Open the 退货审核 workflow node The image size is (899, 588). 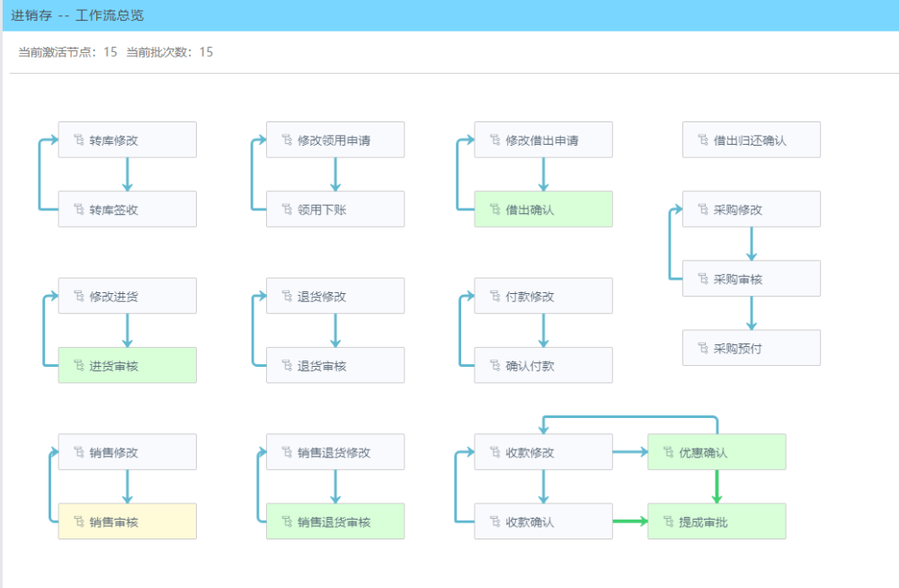pyautogui.click(x=335, y=365)
